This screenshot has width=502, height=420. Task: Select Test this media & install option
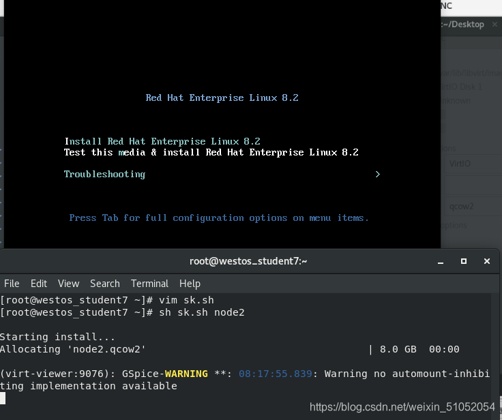(211, 152)
